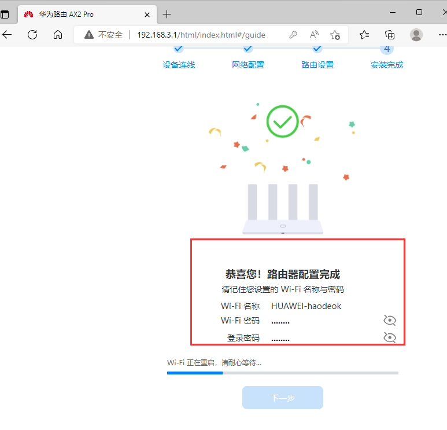Screen dimensions: 447x430
Task: Click the router illustration image
Action: tap(283, 209)
